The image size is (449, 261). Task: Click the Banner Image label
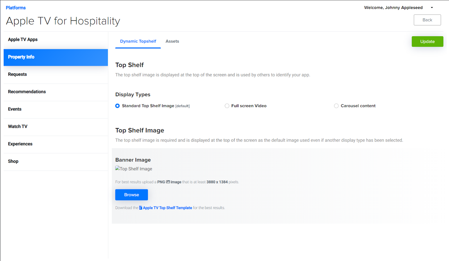click(x=133, y=160)
